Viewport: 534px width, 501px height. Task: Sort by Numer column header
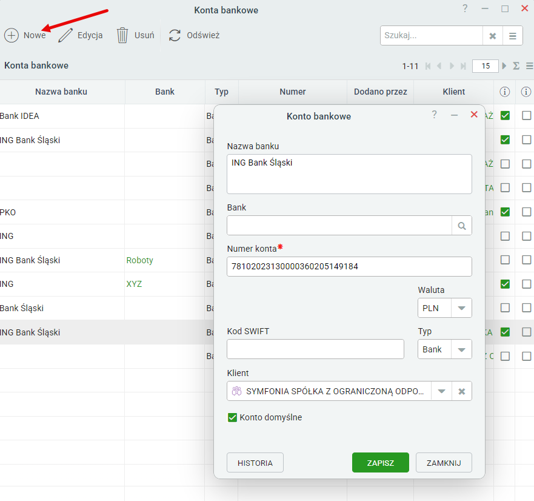click(293, 92)
